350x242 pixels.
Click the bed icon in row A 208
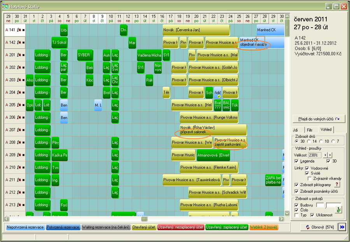[x=19, y=142]
